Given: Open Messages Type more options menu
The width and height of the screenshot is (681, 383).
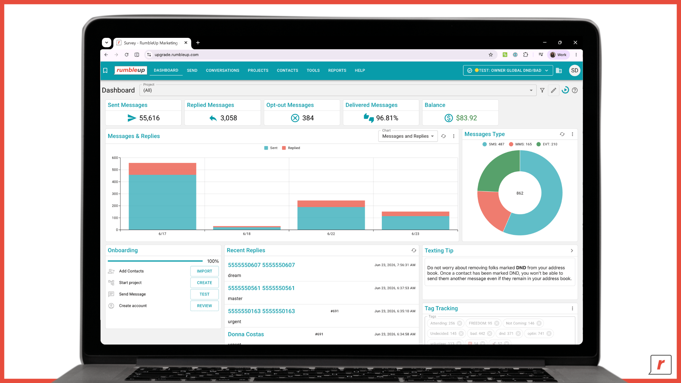Looking at the screenshot, I should tap(573, 134).
